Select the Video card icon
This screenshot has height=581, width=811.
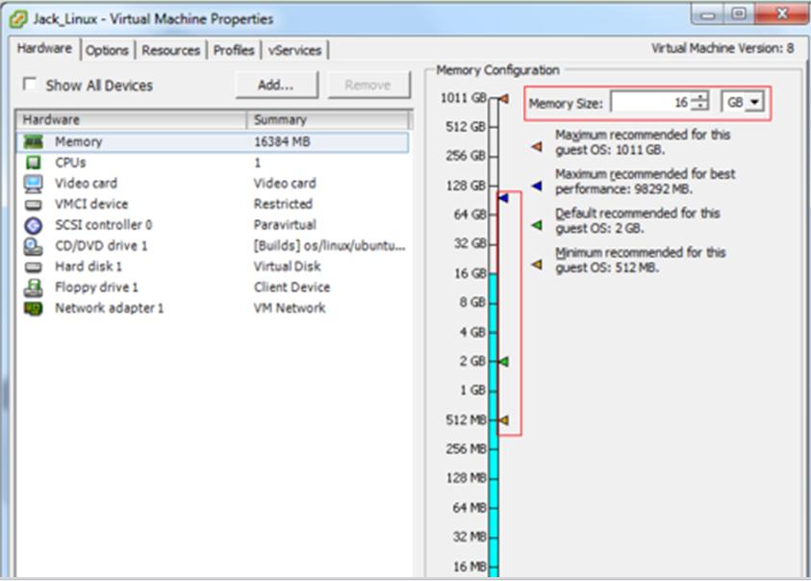tap(33, 184)
